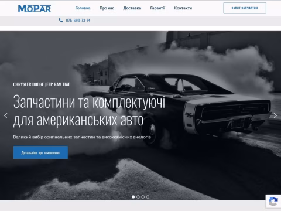Click Детальніше про замовлення button
The image size is (281, 211).
click(x=40, y=152)
